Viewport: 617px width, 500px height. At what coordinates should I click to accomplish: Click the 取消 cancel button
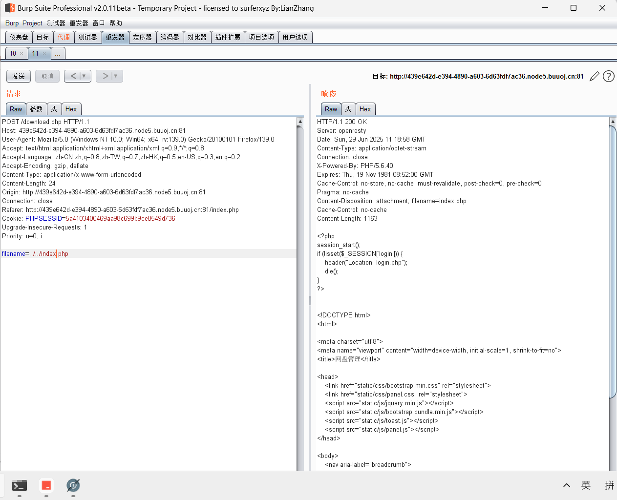47,76
